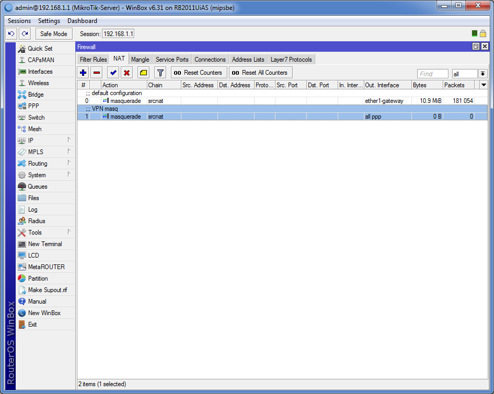Image resolution: width=494 pixels, height=394 pixels.
Task: Disable rule using red X icon
Action: [x=127, y=73]
